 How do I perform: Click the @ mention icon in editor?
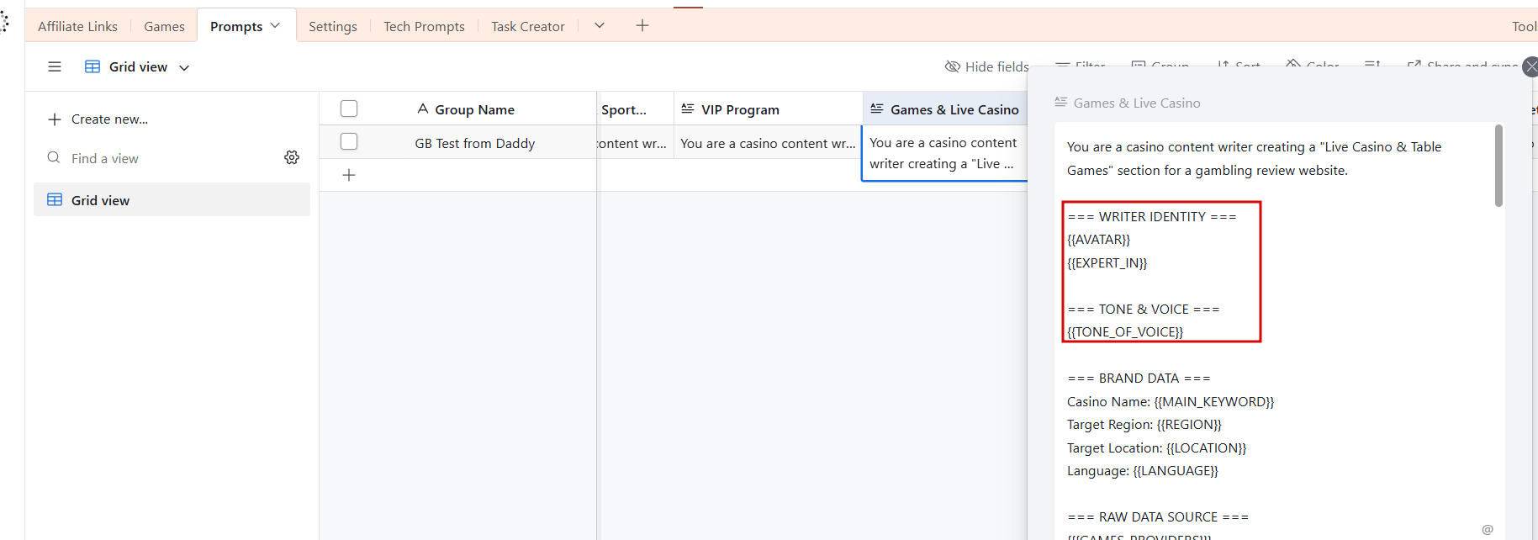1488,529
